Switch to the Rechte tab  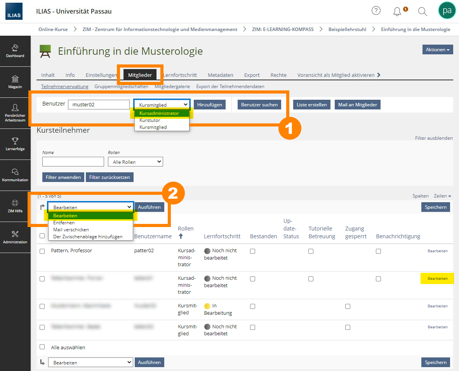pos(278,75)
